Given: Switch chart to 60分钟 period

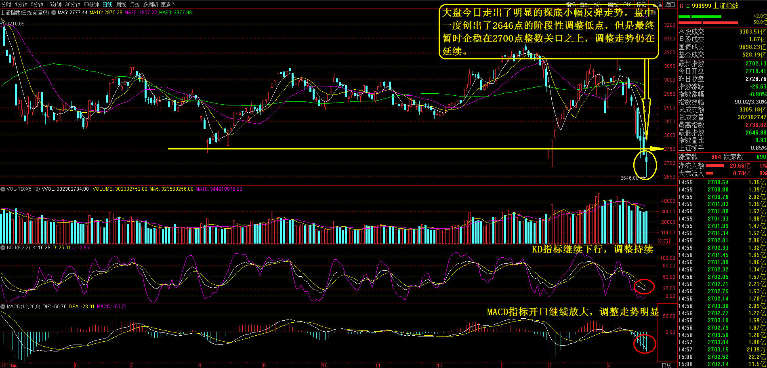Looking at the screenshot, I should coord(91,4).
